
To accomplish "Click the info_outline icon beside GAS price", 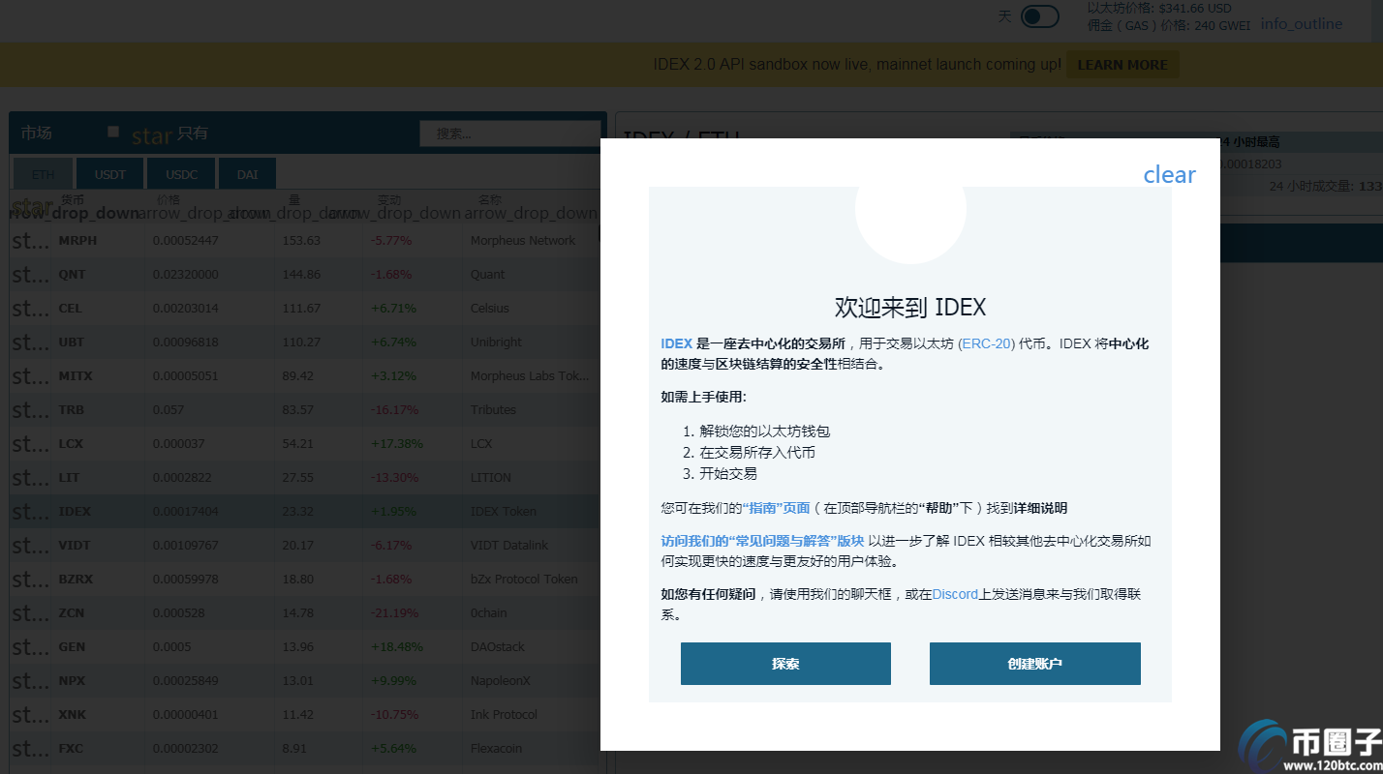I will click(x=1302, y=23).
